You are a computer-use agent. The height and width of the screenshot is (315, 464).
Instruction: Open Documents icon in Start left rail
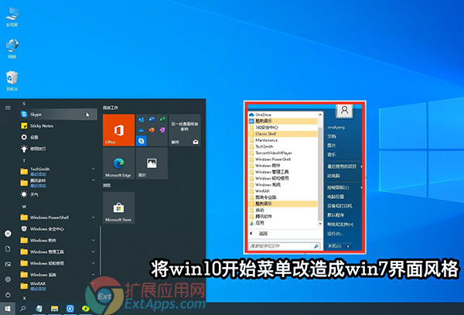pyautogui.click(x=8, y=249)
